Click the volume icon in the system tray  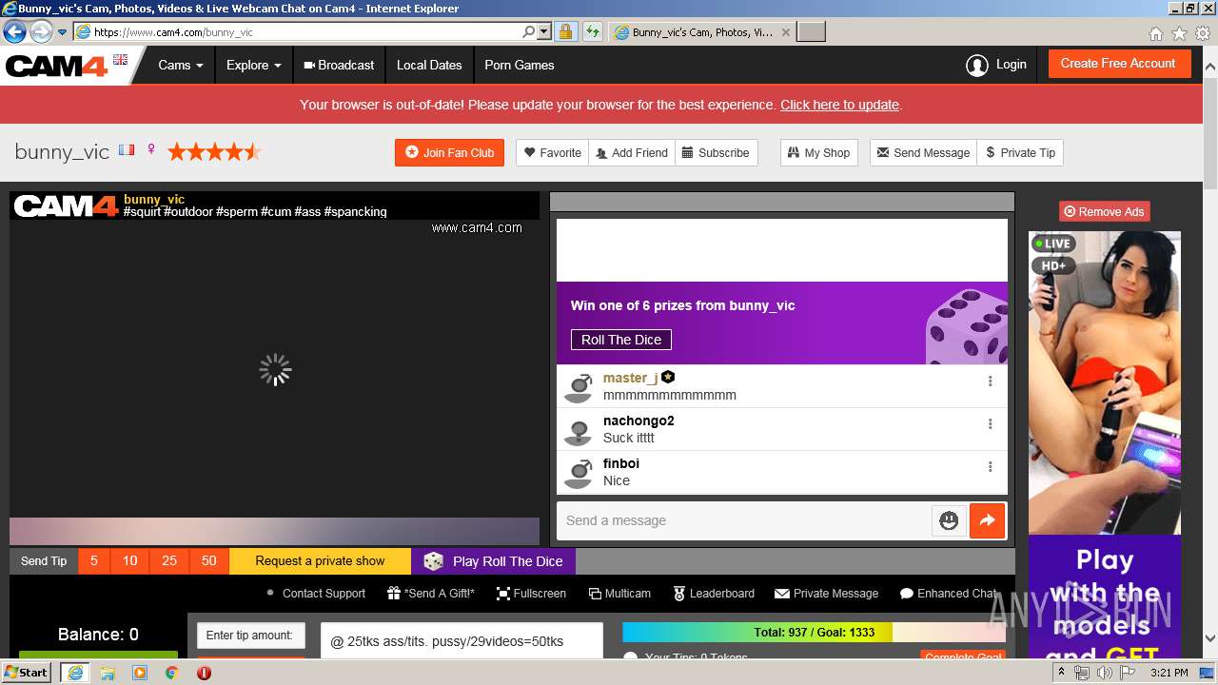point(1104,673)
